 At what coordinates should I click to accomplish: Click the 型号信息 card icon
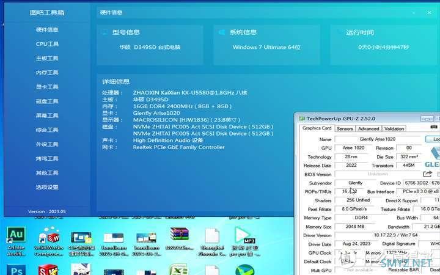coord(105,32)
